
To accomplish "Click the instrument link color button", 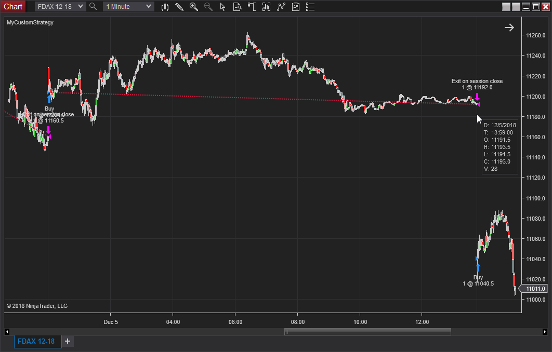I will (506, 7).
